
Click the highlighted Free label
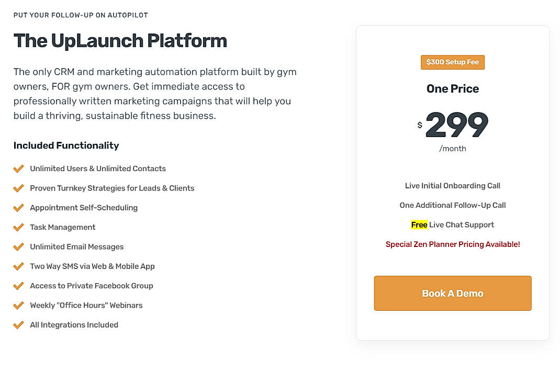(x=419, y=224)
